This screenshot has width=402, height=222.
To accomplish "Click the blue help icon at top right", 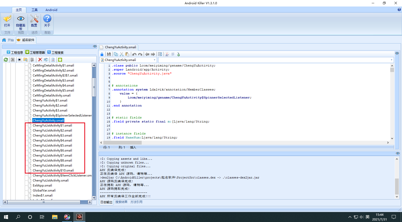I will (x=399, y=10).
